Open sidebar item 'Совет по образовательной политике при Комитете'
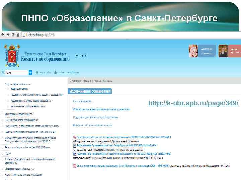 pyautogui.click(x=30, y=161)
